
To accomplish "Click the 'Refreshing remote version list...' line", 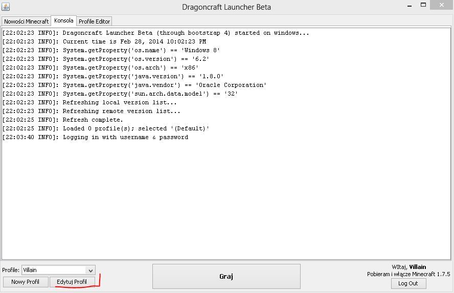I will pyautogui.click(x=91, y=111).
